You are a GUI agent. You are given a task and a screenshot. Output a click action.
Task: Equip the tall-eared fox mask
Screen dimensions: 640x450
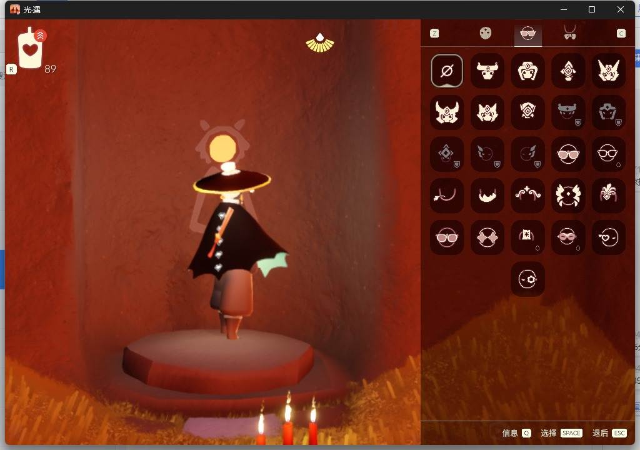point(609,71)
